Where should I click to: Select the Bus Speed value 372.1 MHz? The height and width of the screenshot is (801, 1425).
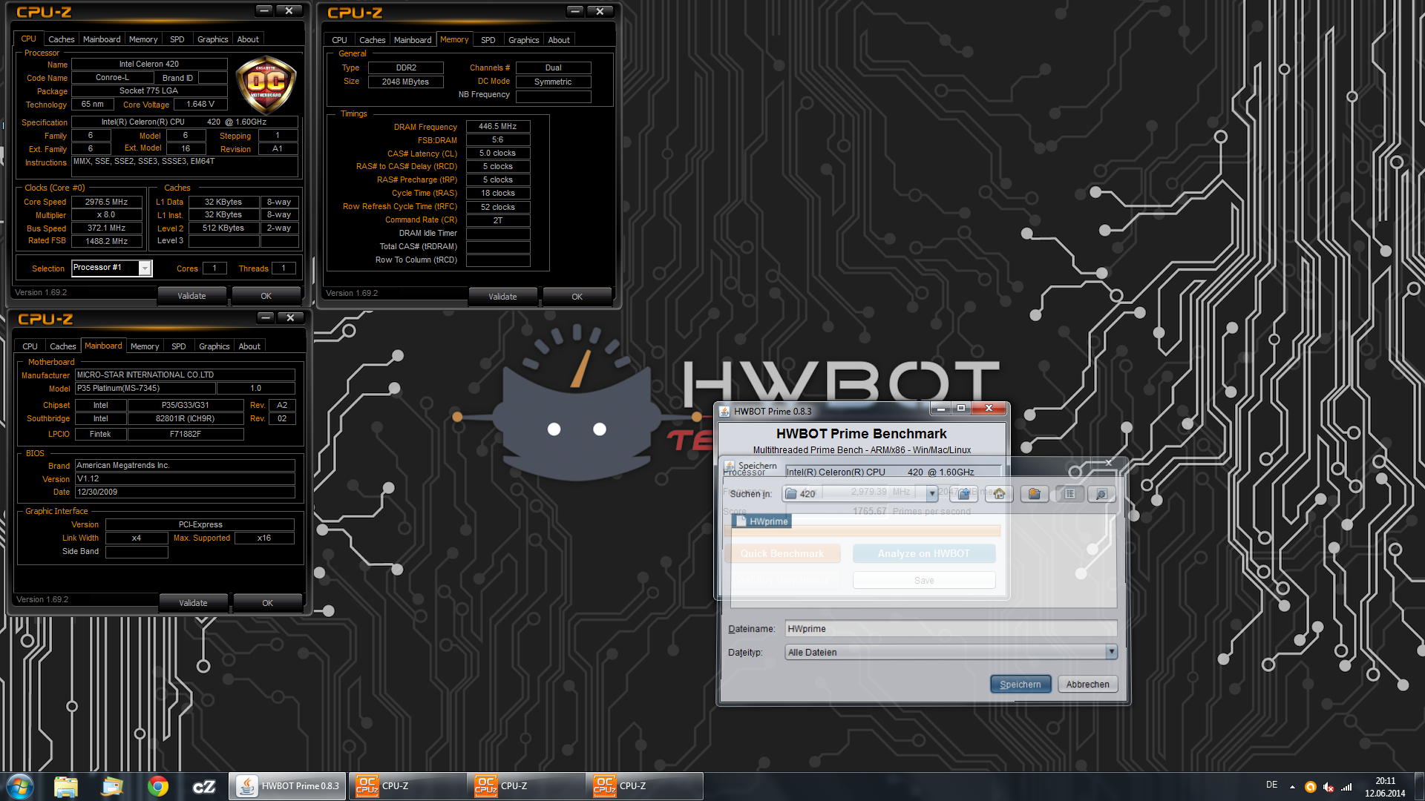click(x=106, y=228)
